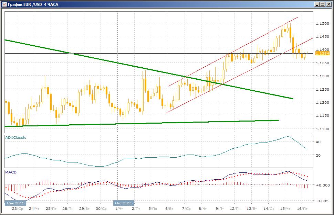Click the 1.1400 price axis label
The height and width of the screenshot is (215, 334).
click(x=322, y=49)
